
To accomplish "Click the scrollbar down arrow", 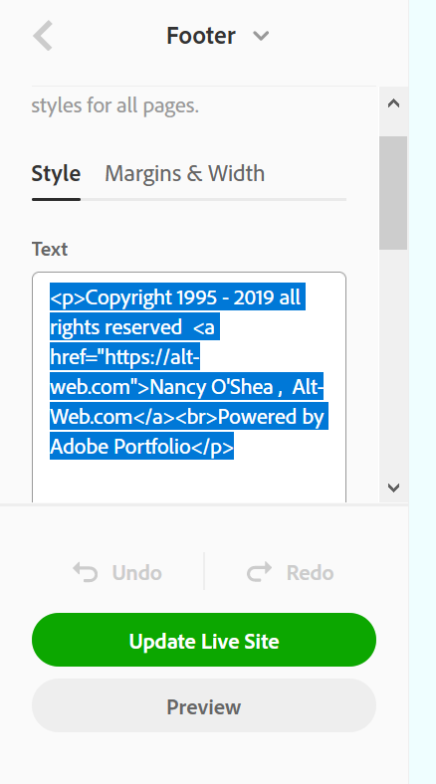I will (393, 488).
